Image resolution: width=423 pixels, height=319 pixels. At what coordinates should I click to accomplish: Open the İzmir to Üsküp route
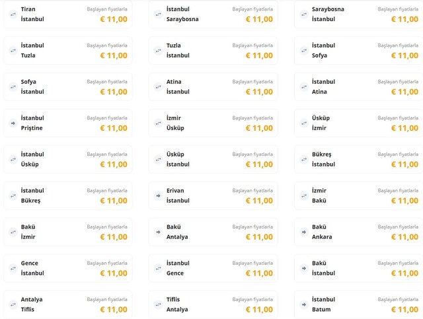213,123
